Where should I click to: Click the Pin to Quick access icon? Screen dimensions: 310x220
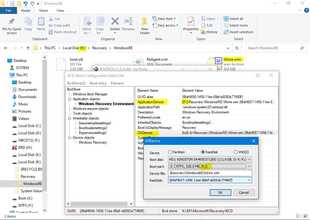(x=12, y=22)
